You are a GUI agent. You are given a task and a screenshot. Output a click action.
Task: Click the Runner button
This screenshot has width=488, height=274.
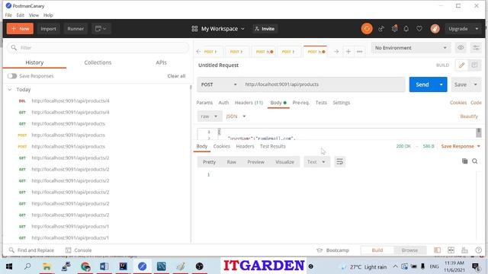pos(75,29)
